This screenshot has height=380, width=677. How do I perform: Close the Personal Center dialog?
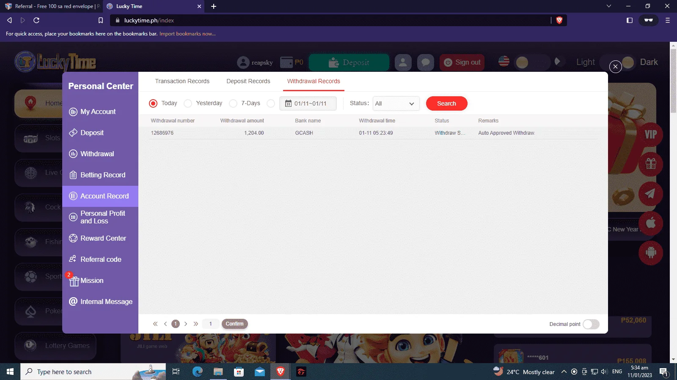[x=615, y=66]
